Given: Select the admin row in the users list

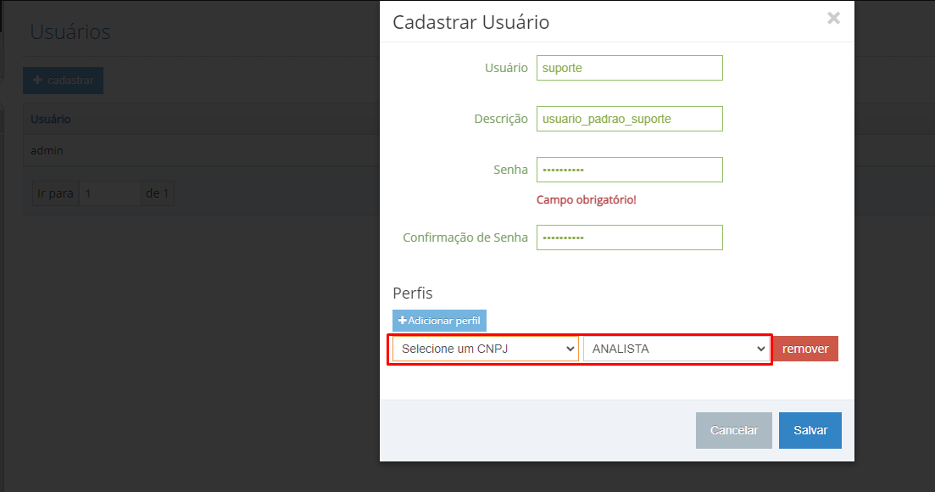Looking at the screenshot, I should coord(202,150).
